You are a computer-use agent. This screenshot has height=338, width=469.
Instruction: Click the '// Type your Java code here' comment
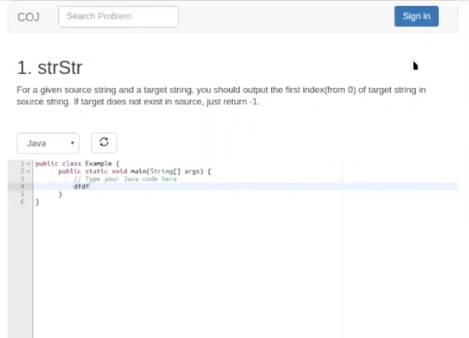(x=125, y=179)
